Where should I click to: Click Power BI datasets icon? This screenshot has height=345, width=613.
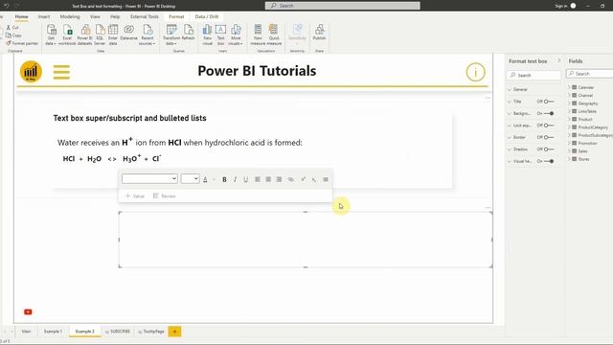(85, 34)
